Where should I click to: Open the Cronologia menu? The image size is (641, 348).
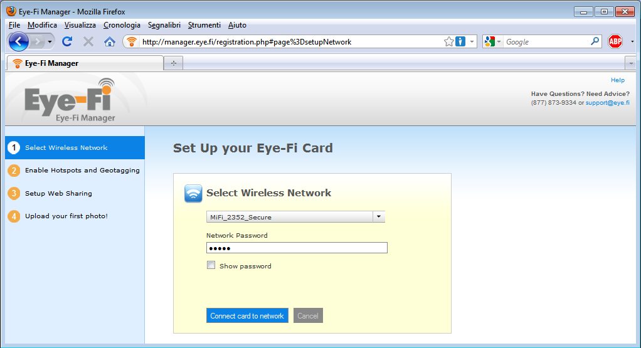tap(122, 25)
